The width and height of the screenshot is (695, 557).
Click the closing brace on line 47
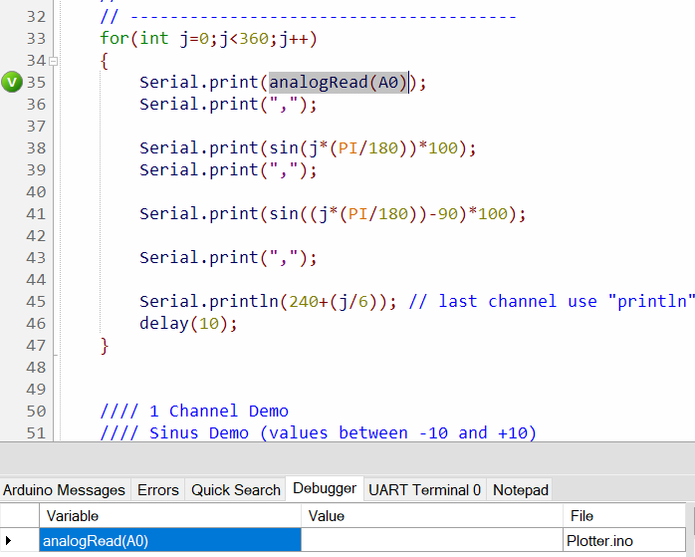[105, 346]
